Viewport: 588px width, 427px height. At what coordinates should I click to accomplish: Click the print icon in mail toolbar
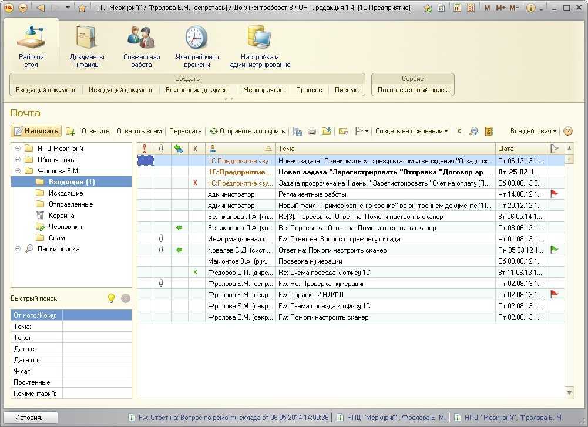[312, 131]
